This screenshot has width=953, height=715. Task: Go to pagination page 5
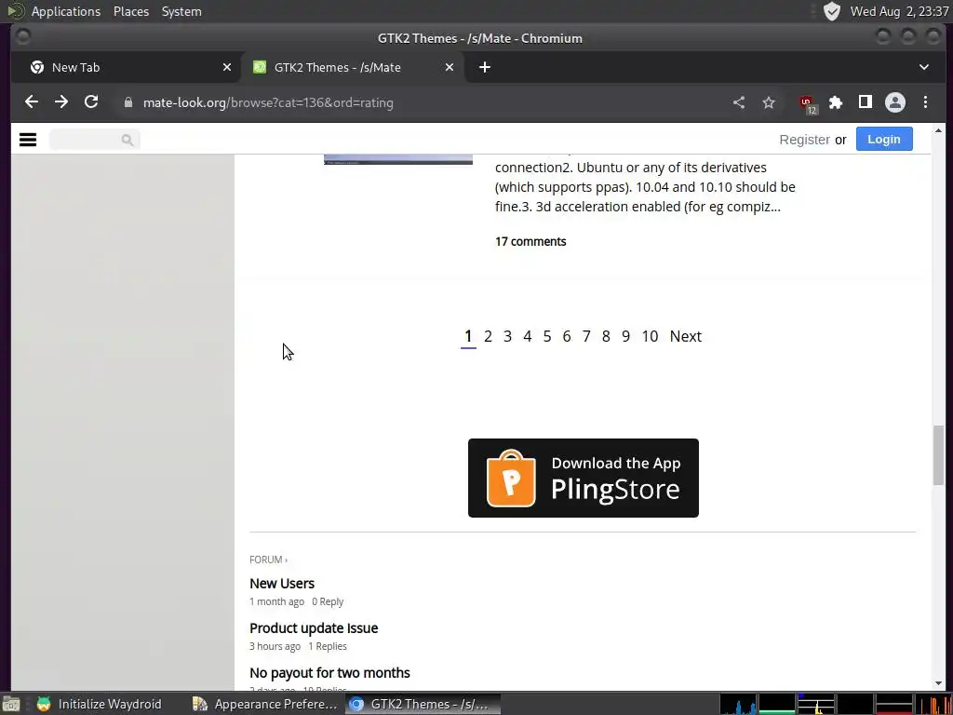coord(547,336)
